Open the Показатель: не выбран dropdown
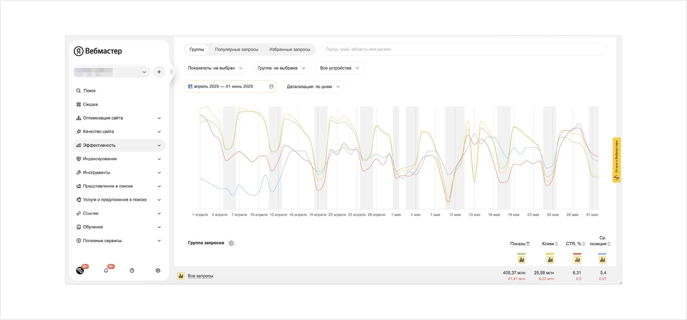The image size is (687, 320). [x=216, y=68]
